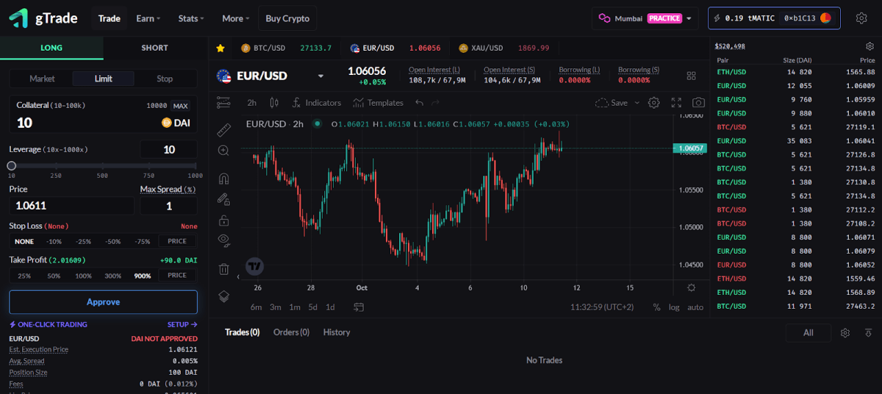
Task: Open the chart settings gear
Action: [653, 103]
